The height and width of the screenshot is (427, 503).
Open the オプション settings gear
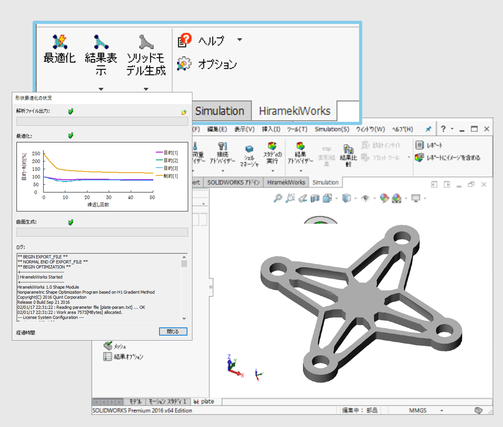184,64
